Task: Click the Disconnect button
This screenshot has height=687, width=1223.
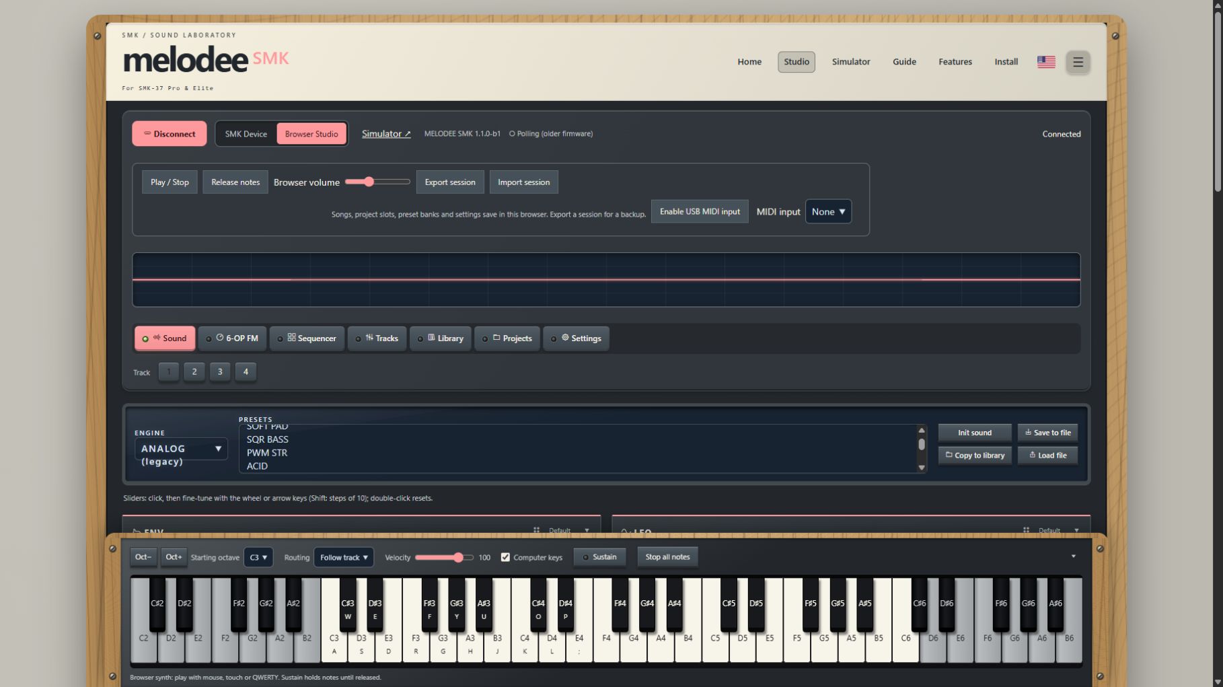Action: (170, 134)
